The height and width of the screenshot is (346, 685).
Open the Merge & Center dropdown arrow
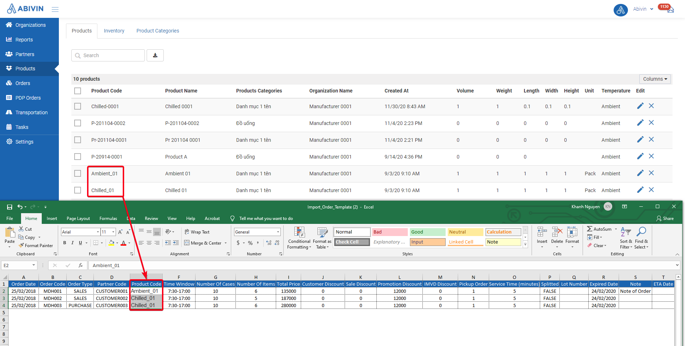(x=225, y=243)
